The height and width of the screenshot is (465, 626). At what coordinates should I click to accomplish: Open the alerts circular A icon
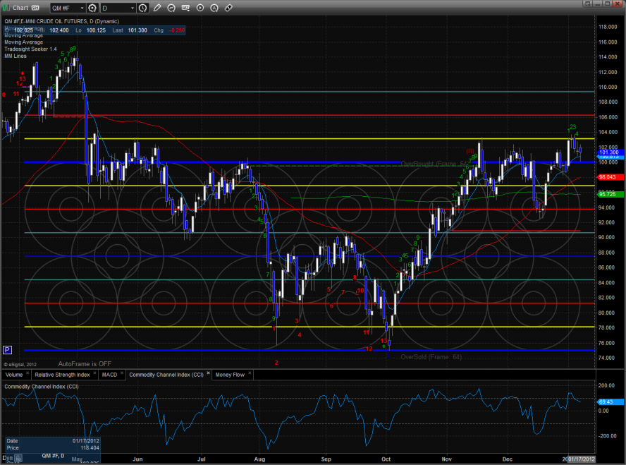(x=214, y=8)
